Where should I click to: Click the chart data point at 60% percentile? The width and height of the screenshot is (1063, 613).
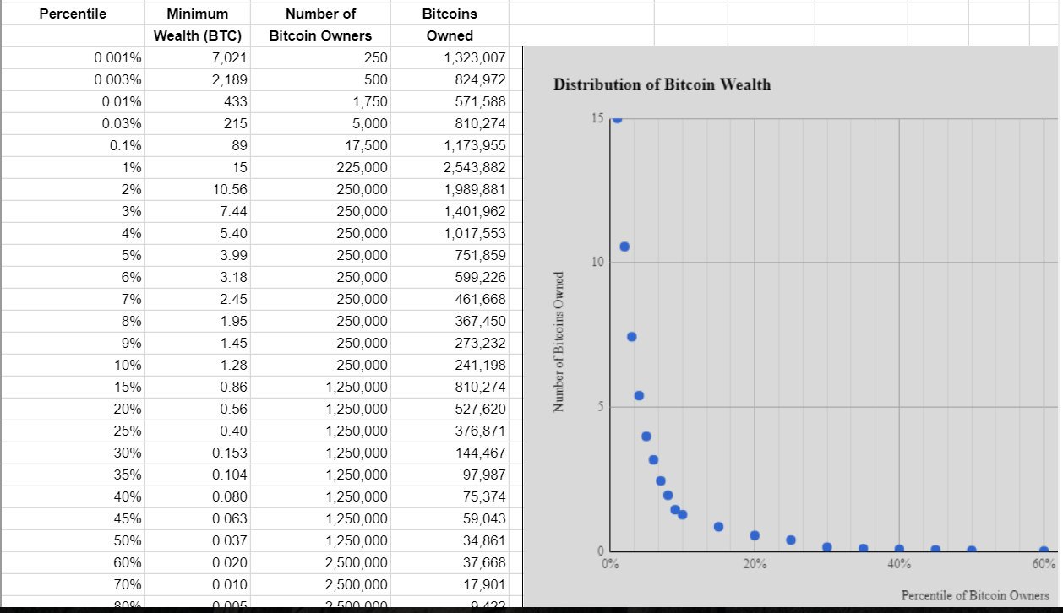(1044, 551)
